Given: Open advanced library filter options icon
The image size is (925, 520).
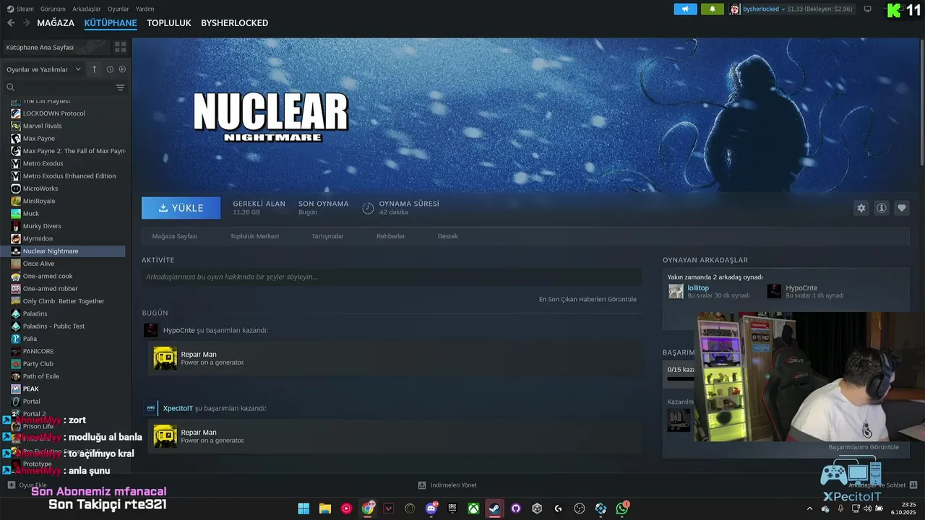Looking at the screenshot, I should [120, 87].
